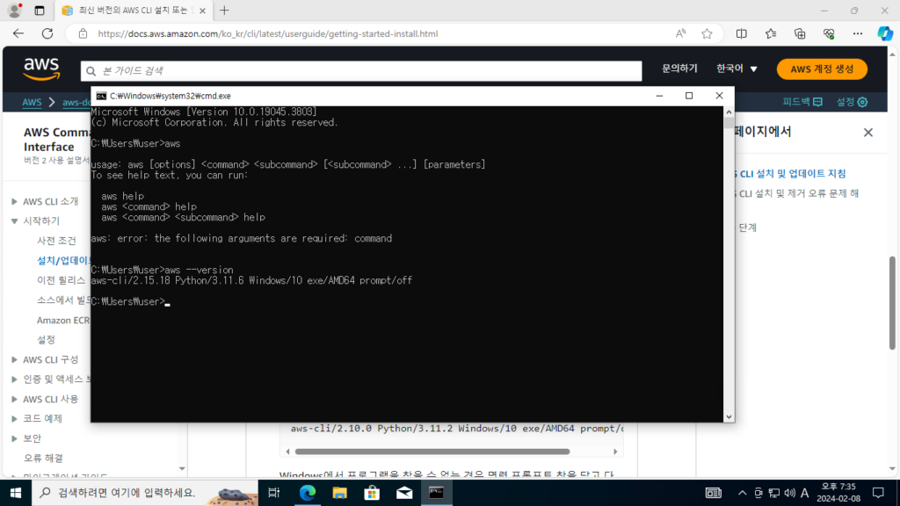Open 이전 릴리스 sidebar item
Image resolution: width=900 pixels, height=506 pixels.
coord(61,280)
